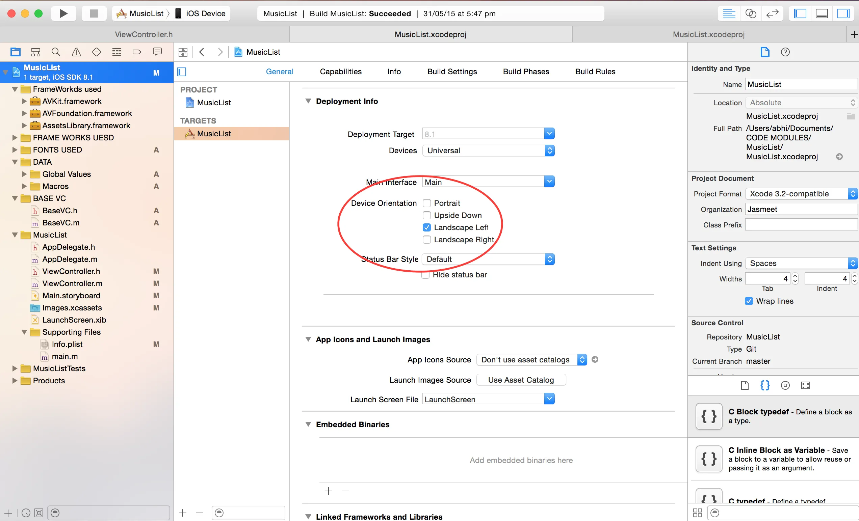Increment the Tab width stepper
This screenshot has height=521, width=859.
click(x=795, y=276)
